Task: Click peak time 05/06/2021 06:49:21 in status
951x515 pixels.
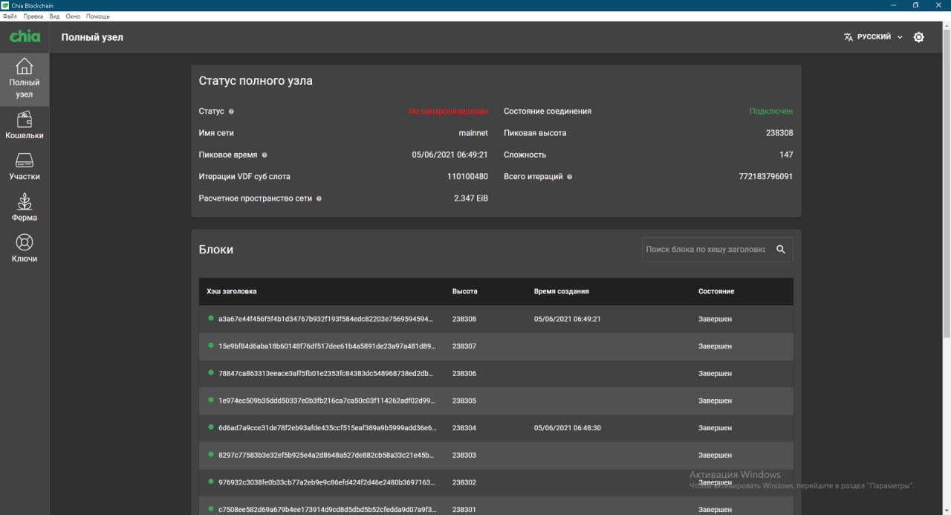Action: [x=450, y=155]
